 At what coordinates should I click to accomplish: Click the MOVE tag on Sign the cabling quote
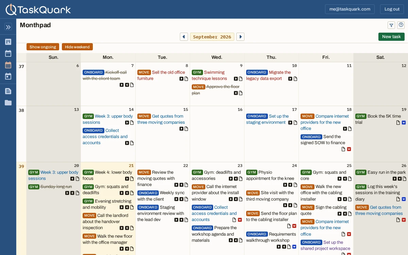(x=307, y=207)
